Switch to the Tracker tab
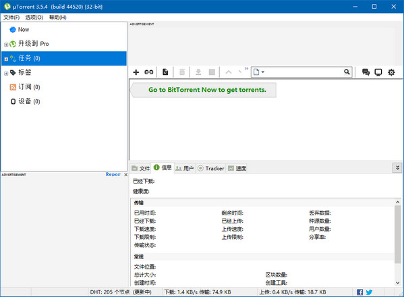The height and width of the screenshot is (297, 404). click(x=210, y=168)
